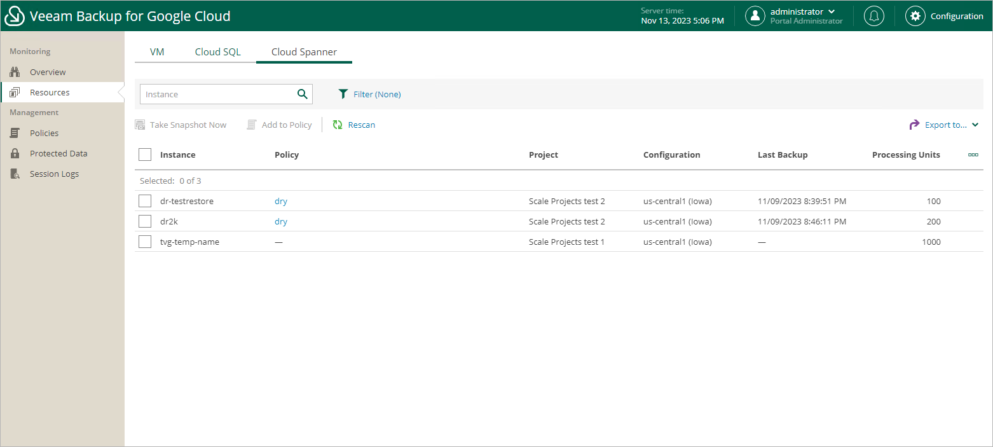This screenshot has width=993, height=447.
Task: Click the administrator user avatar icon
Action: [755, 16]
